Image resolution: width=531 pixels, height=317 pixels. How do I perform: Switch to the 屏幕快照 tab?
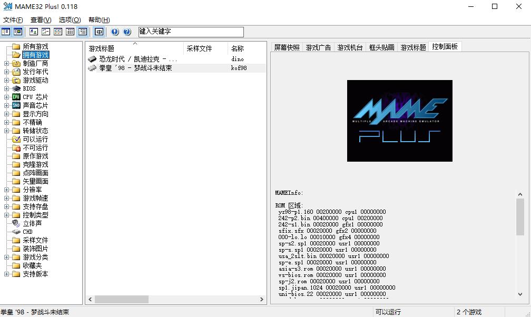point(287,47)
